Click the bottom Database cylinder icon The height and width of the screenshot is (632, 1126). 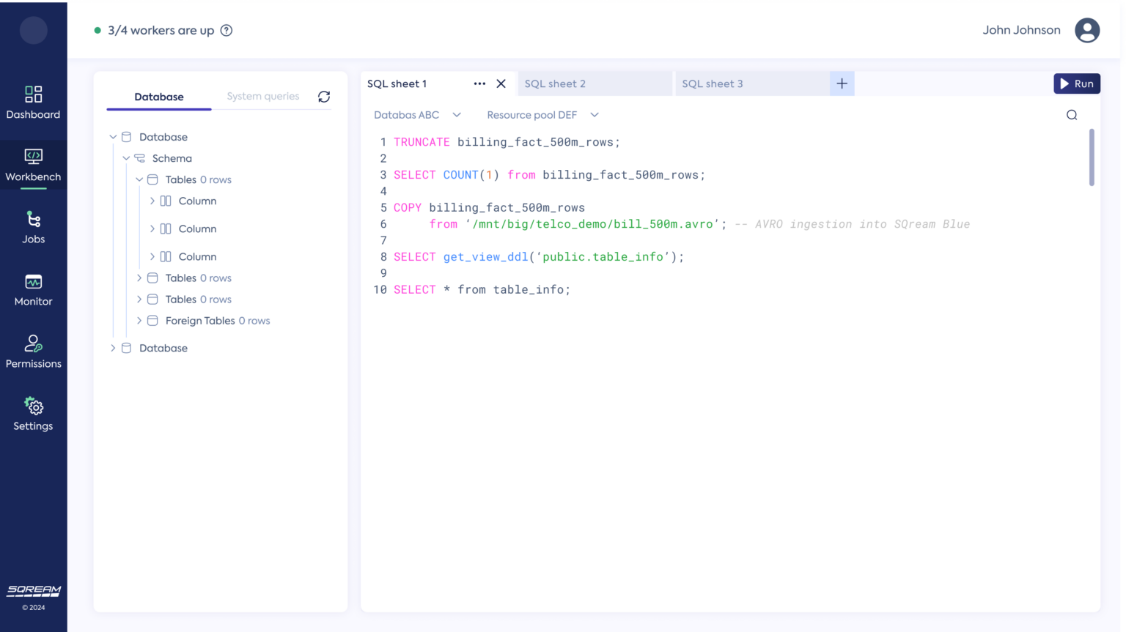coord(126,348)
